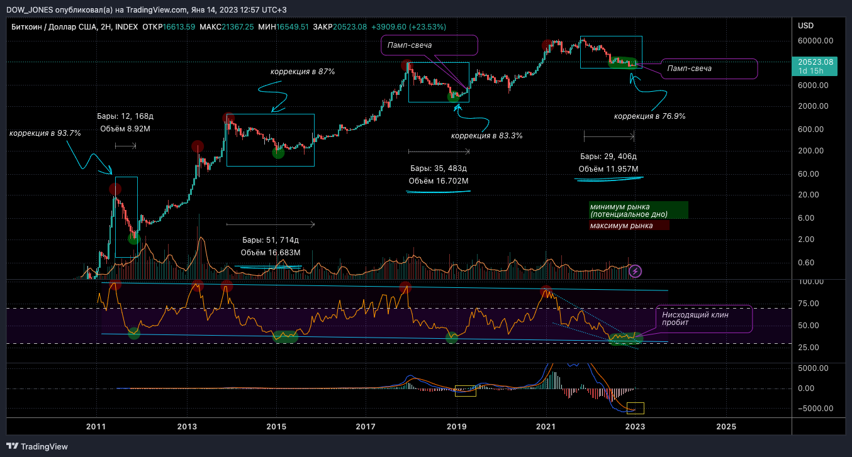
Task: Select the Памп-свеча callout beside price label
Action: coord(709,69)
